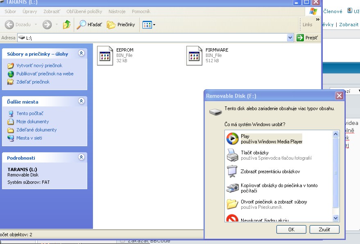The width and height of the screenshot is (360, 244).
Task: Toggle the Priečinky folders pane
Action: (x=121, y=25)
